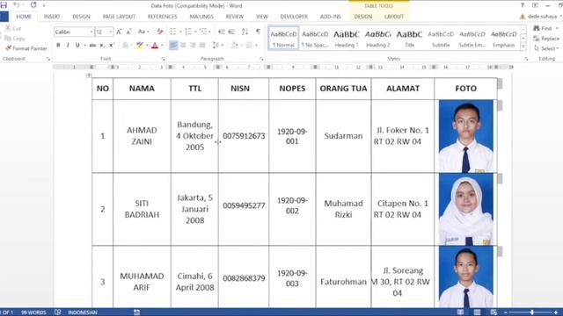
Task: Click the Borders icon
Action: click(249, 46)
